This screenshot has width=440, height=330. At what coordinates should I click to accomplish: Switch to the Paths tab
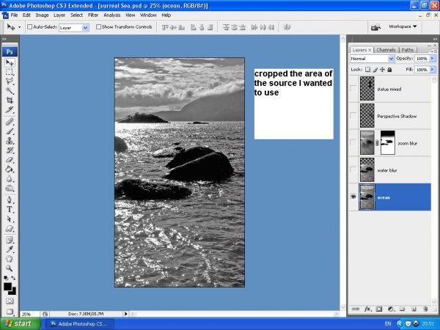(408, 50)
